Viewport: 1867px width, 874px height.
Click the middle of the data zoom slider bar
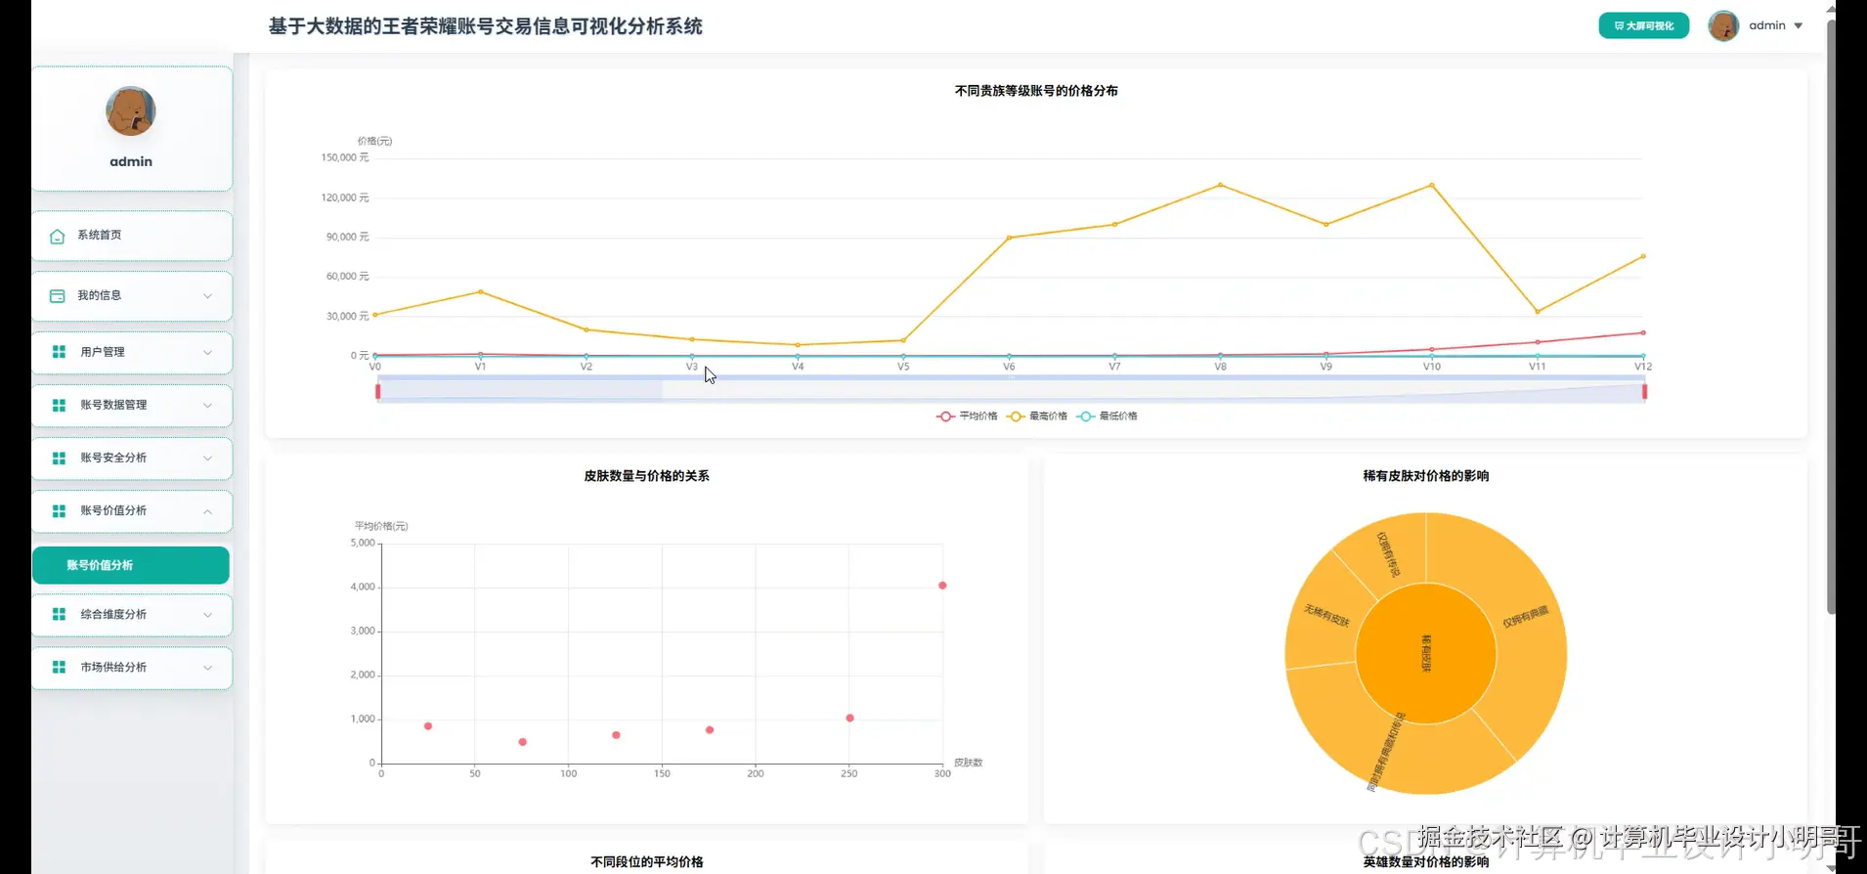pos(1011,391)
